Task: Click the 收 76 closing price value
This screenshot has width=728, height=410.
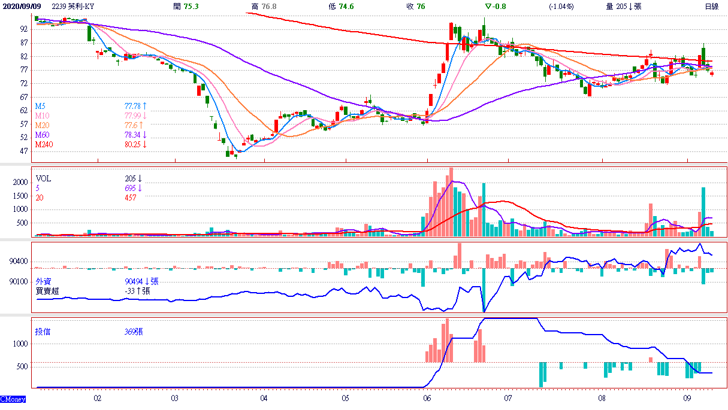Action: 415,6
